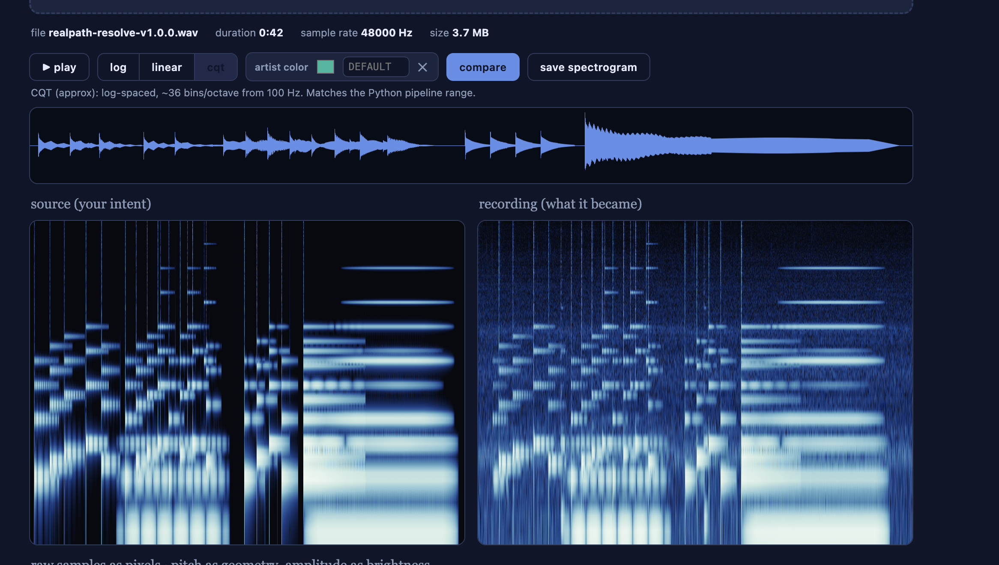Click save spectrogram button
The height and width of the screenshot is (565, 999).
(x=589, y=67)
